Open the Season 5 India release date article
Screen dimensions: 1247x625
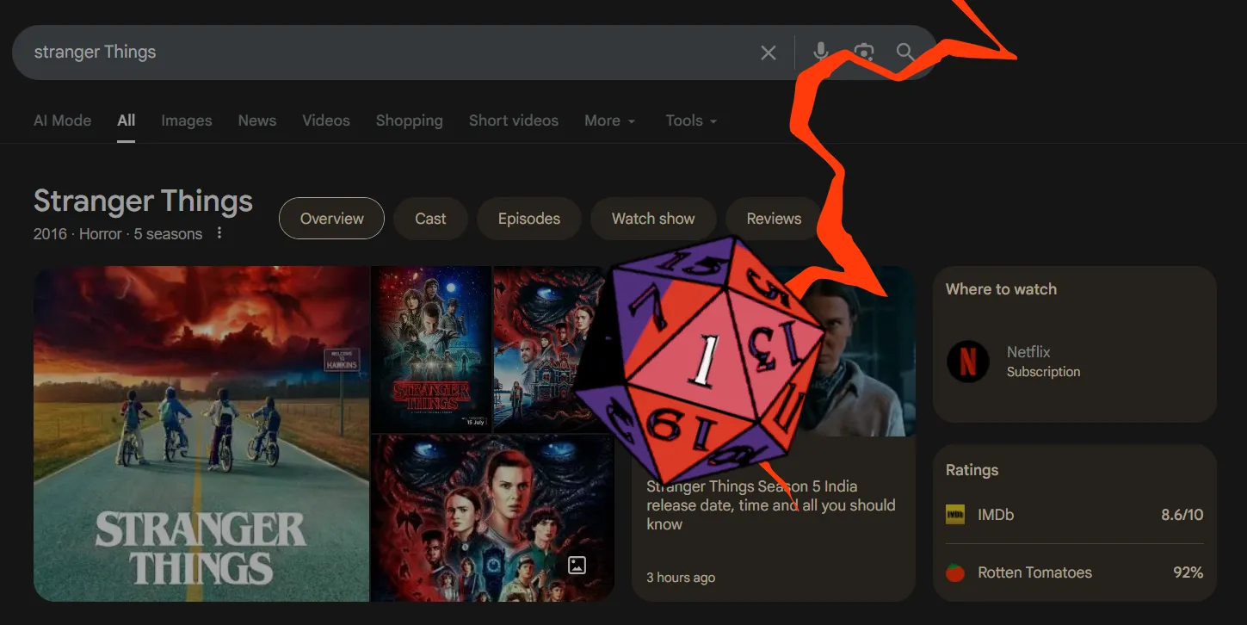pyautogui.click(x=771, y=505)
